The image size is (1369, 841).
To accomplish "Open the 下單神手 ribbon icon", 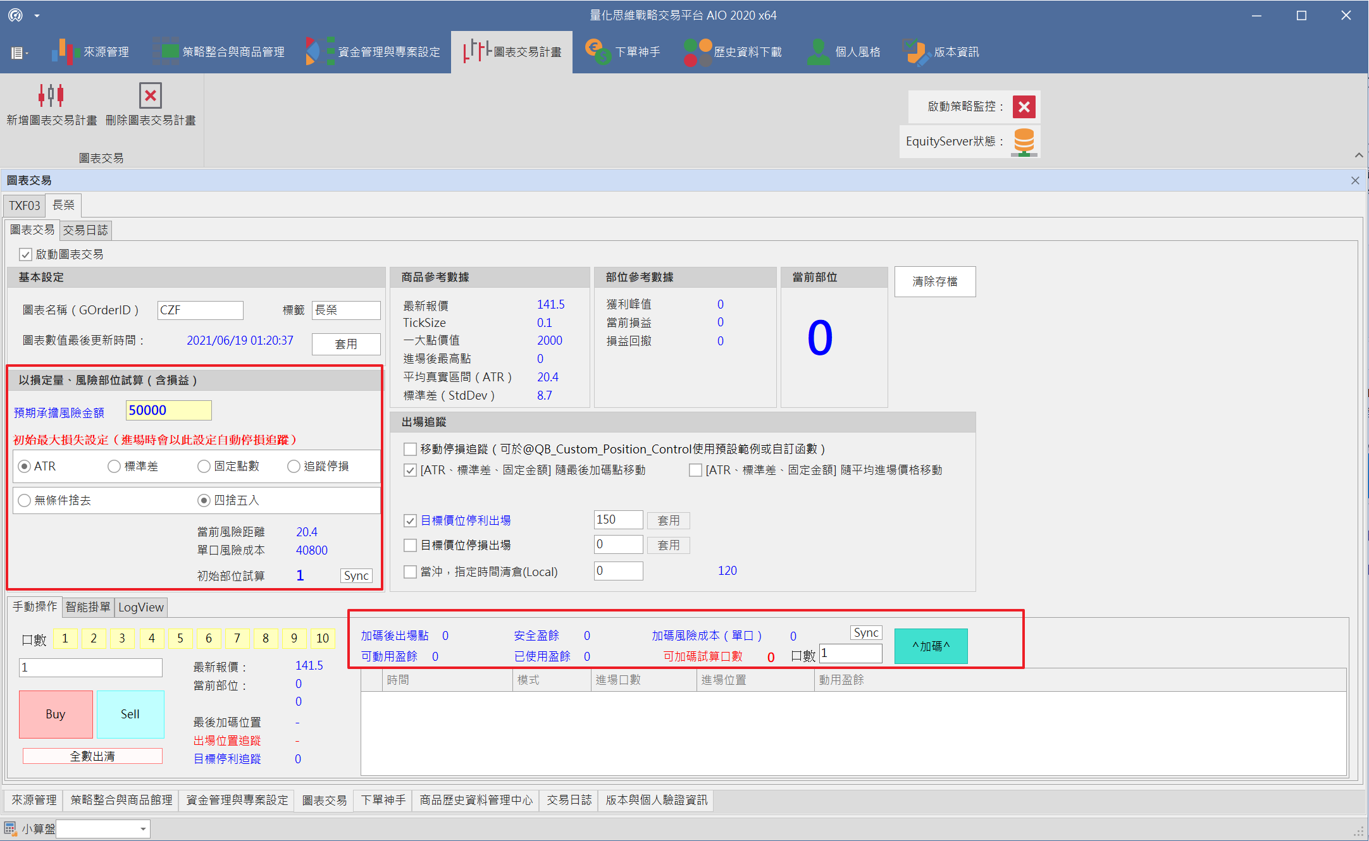I will [597, 52].
